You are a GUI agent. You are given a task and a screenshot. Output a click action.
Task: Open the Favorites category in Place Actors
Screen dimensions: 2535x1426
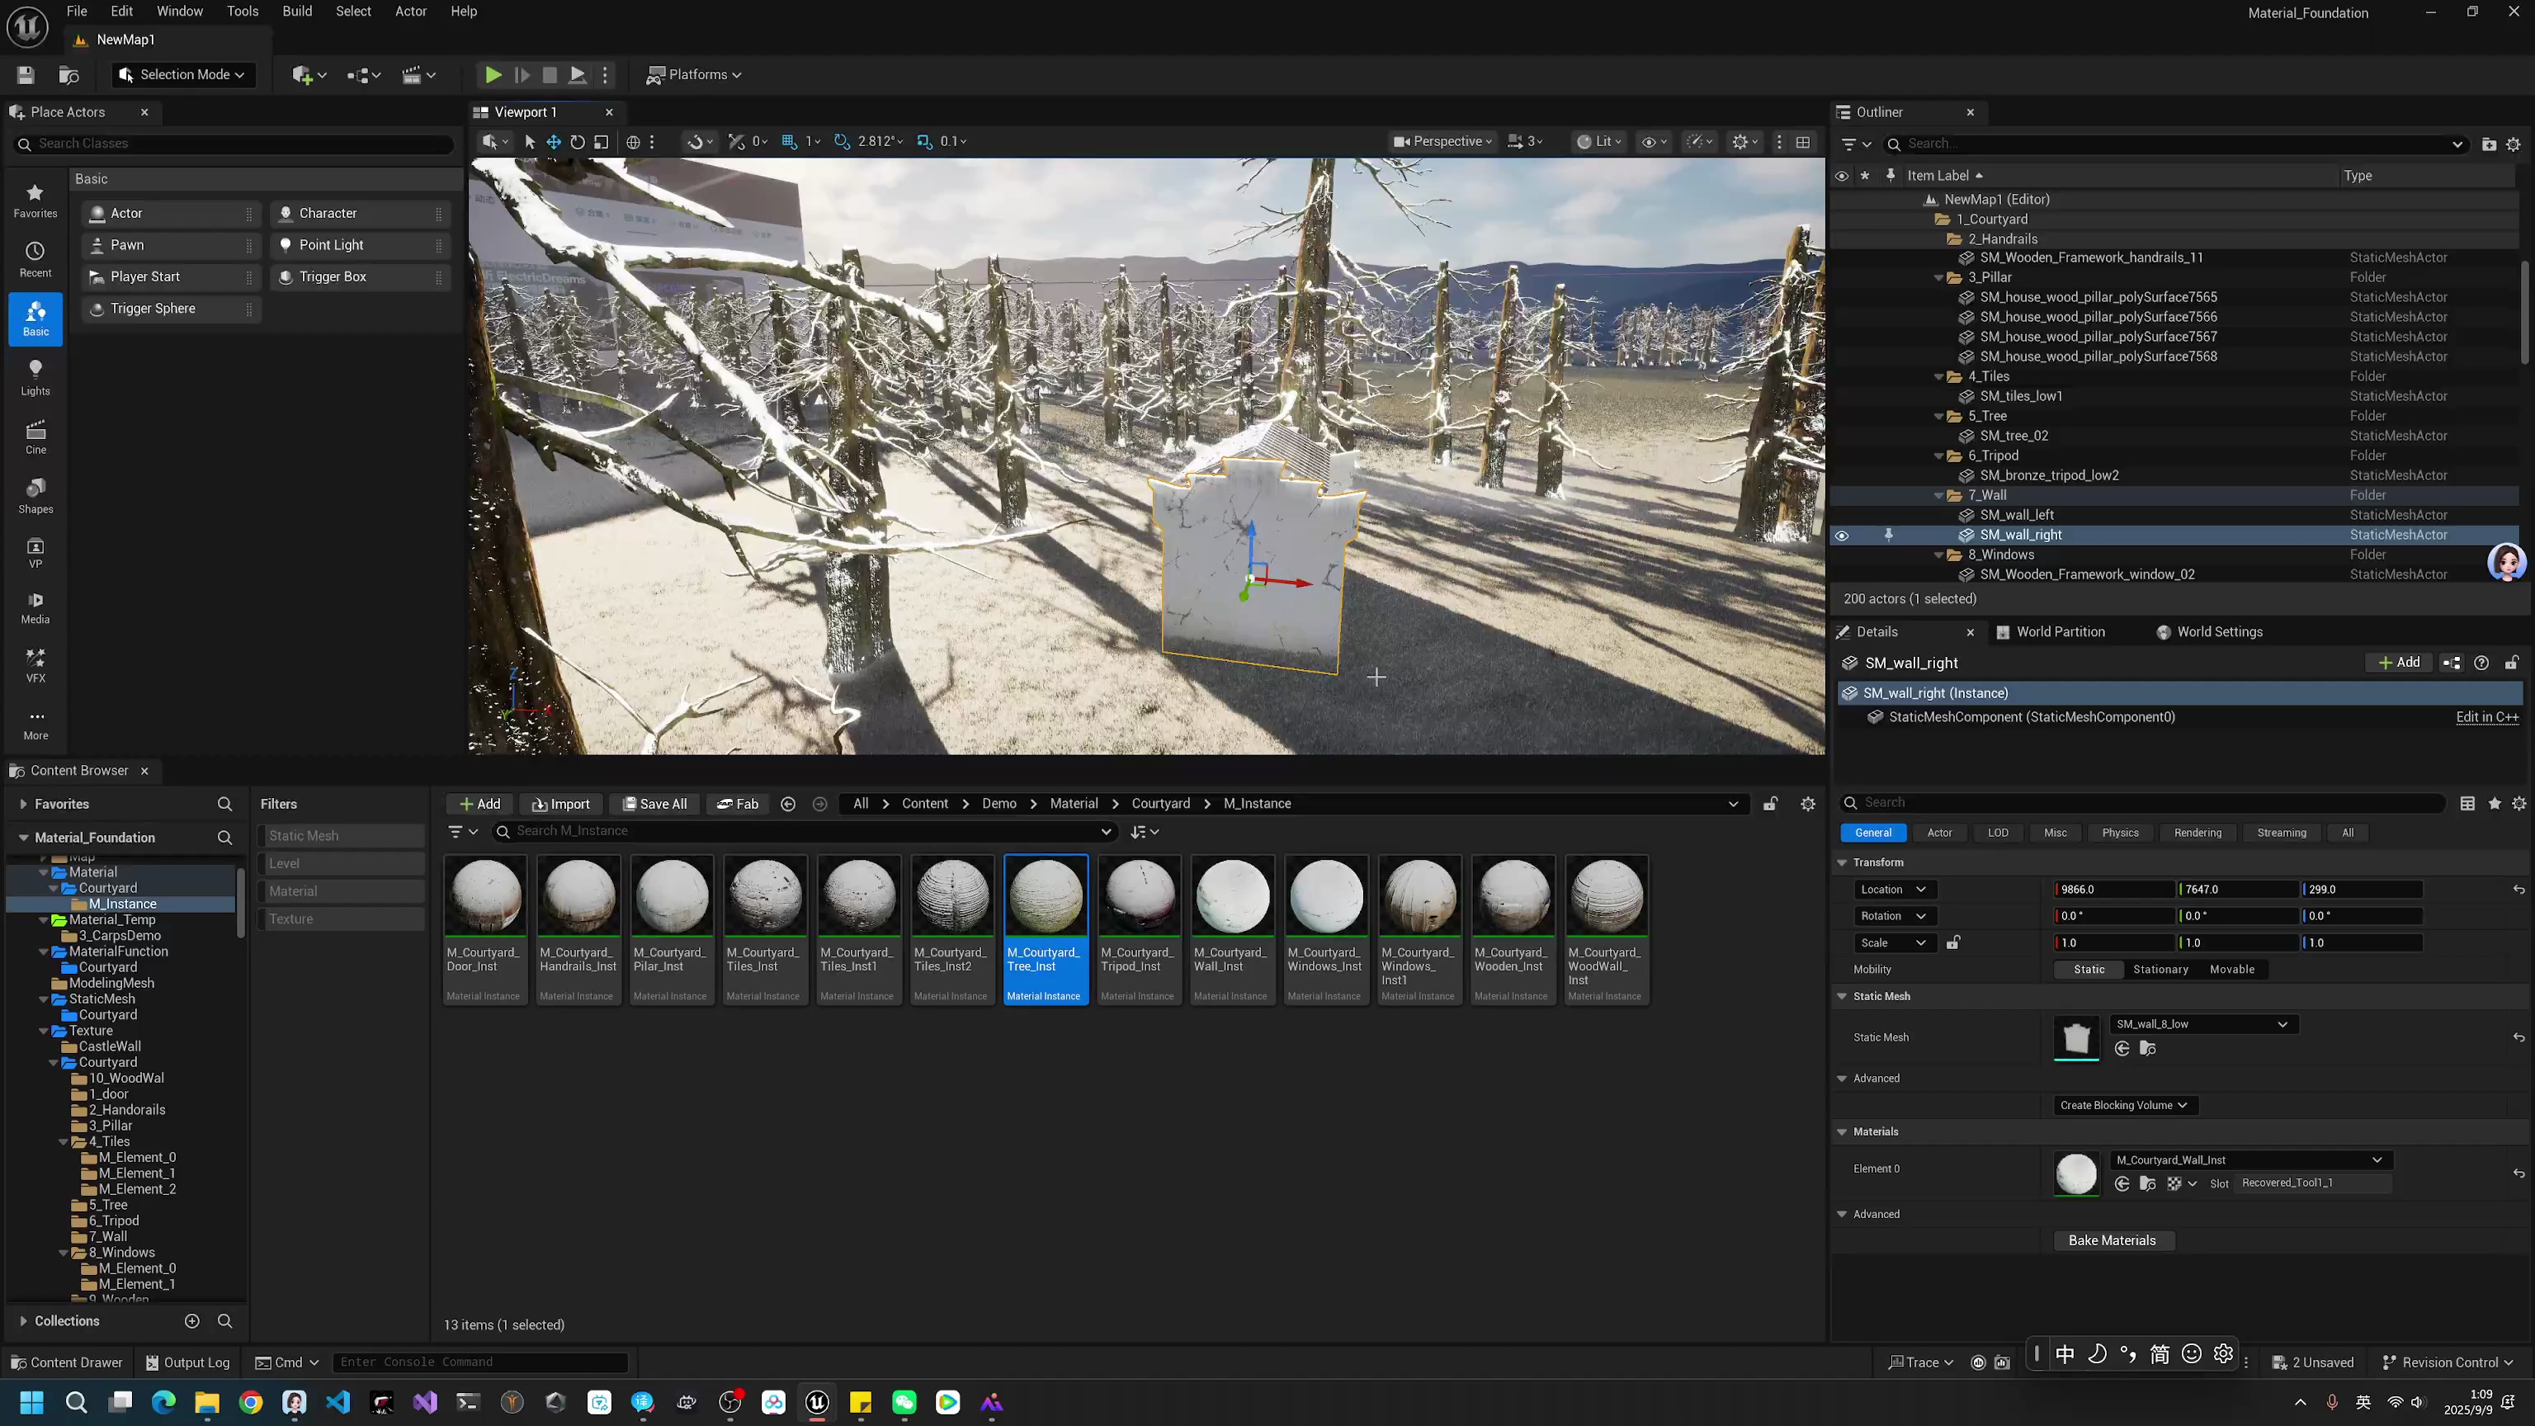35,201
